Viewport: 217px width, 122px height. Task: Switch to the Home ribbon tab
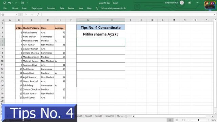(x=15, y=8)
